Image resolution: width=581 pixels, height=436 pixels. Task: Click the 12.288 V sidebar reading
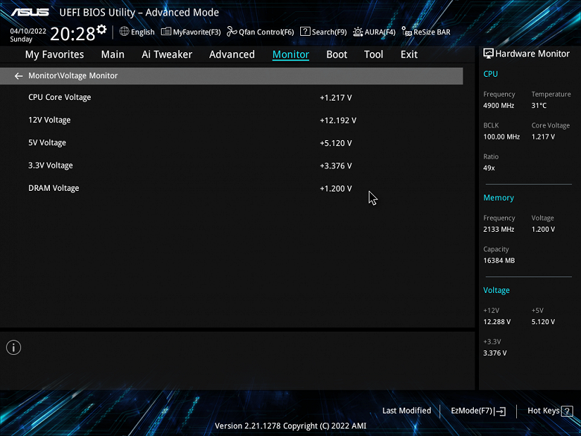point(497,322)
